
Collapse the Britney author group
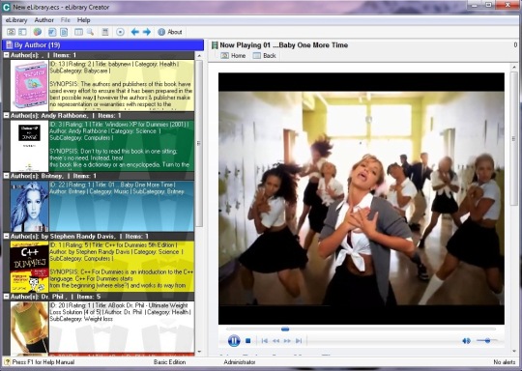[x=7, y=176]
